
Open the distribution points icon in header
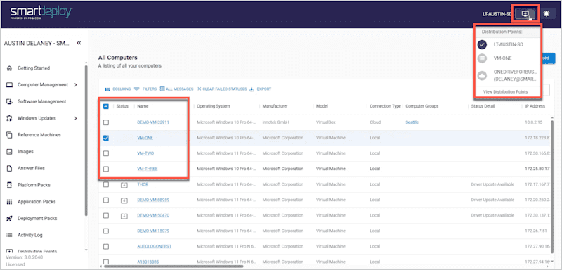point(525,14)
